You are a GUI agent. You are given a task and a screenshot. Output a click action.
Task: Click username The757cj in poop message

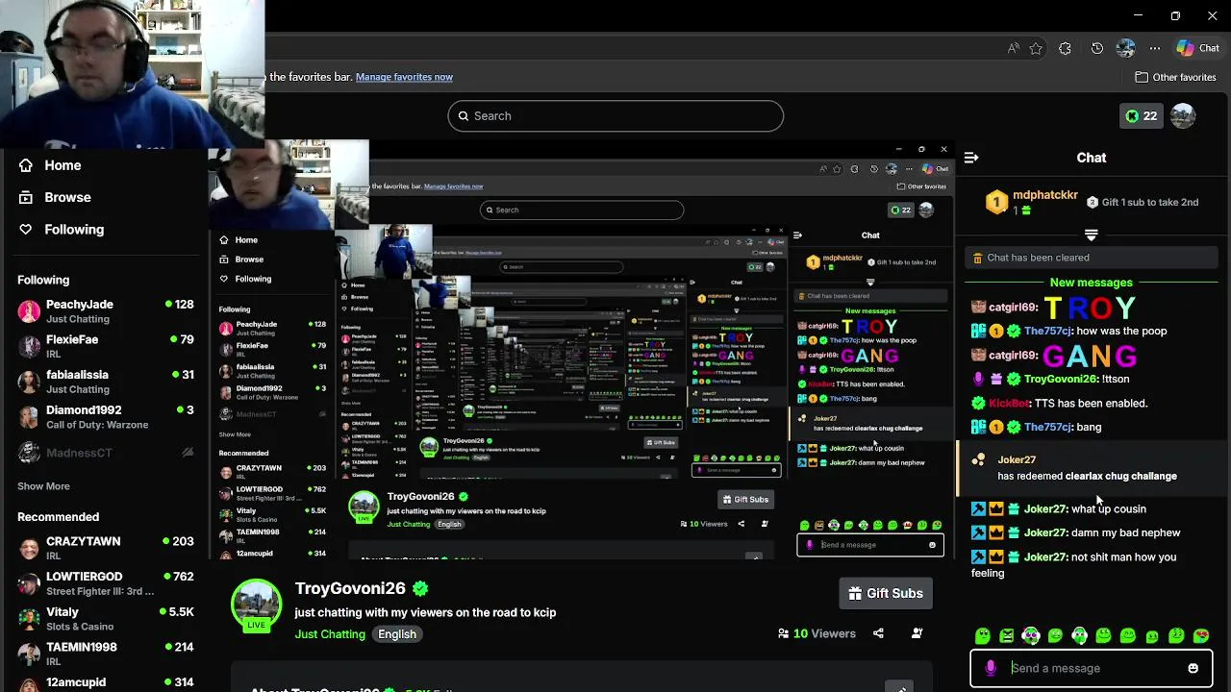point(1048,331)
